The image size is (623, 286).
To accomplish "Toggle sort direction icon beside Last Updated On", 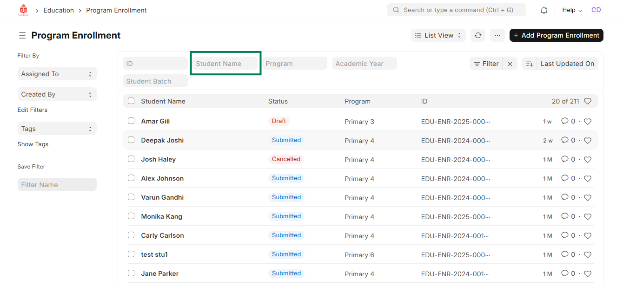I will [529, 64].
